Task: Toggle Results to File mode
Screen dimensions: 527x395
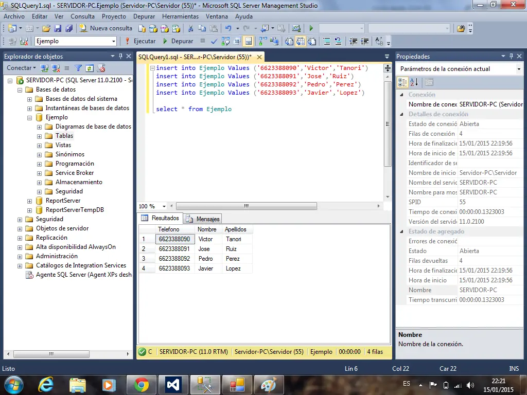Action: 312,41
